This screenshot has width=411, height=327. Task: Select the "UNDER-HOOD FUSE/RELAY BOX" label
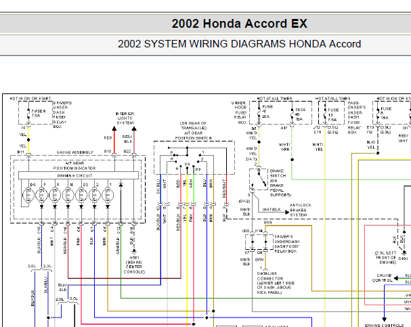239,112
